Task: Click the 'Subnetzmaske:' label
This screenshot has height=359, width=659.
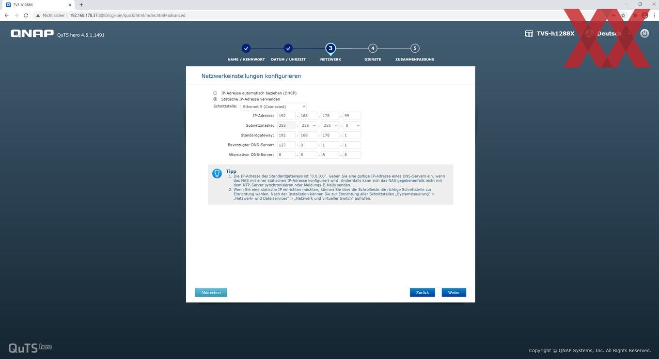Action: [260, 125]
